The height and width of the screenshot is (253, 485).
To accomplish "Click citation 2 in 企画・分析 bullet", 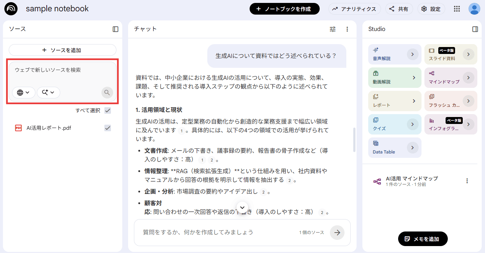I will coord(263,192).
